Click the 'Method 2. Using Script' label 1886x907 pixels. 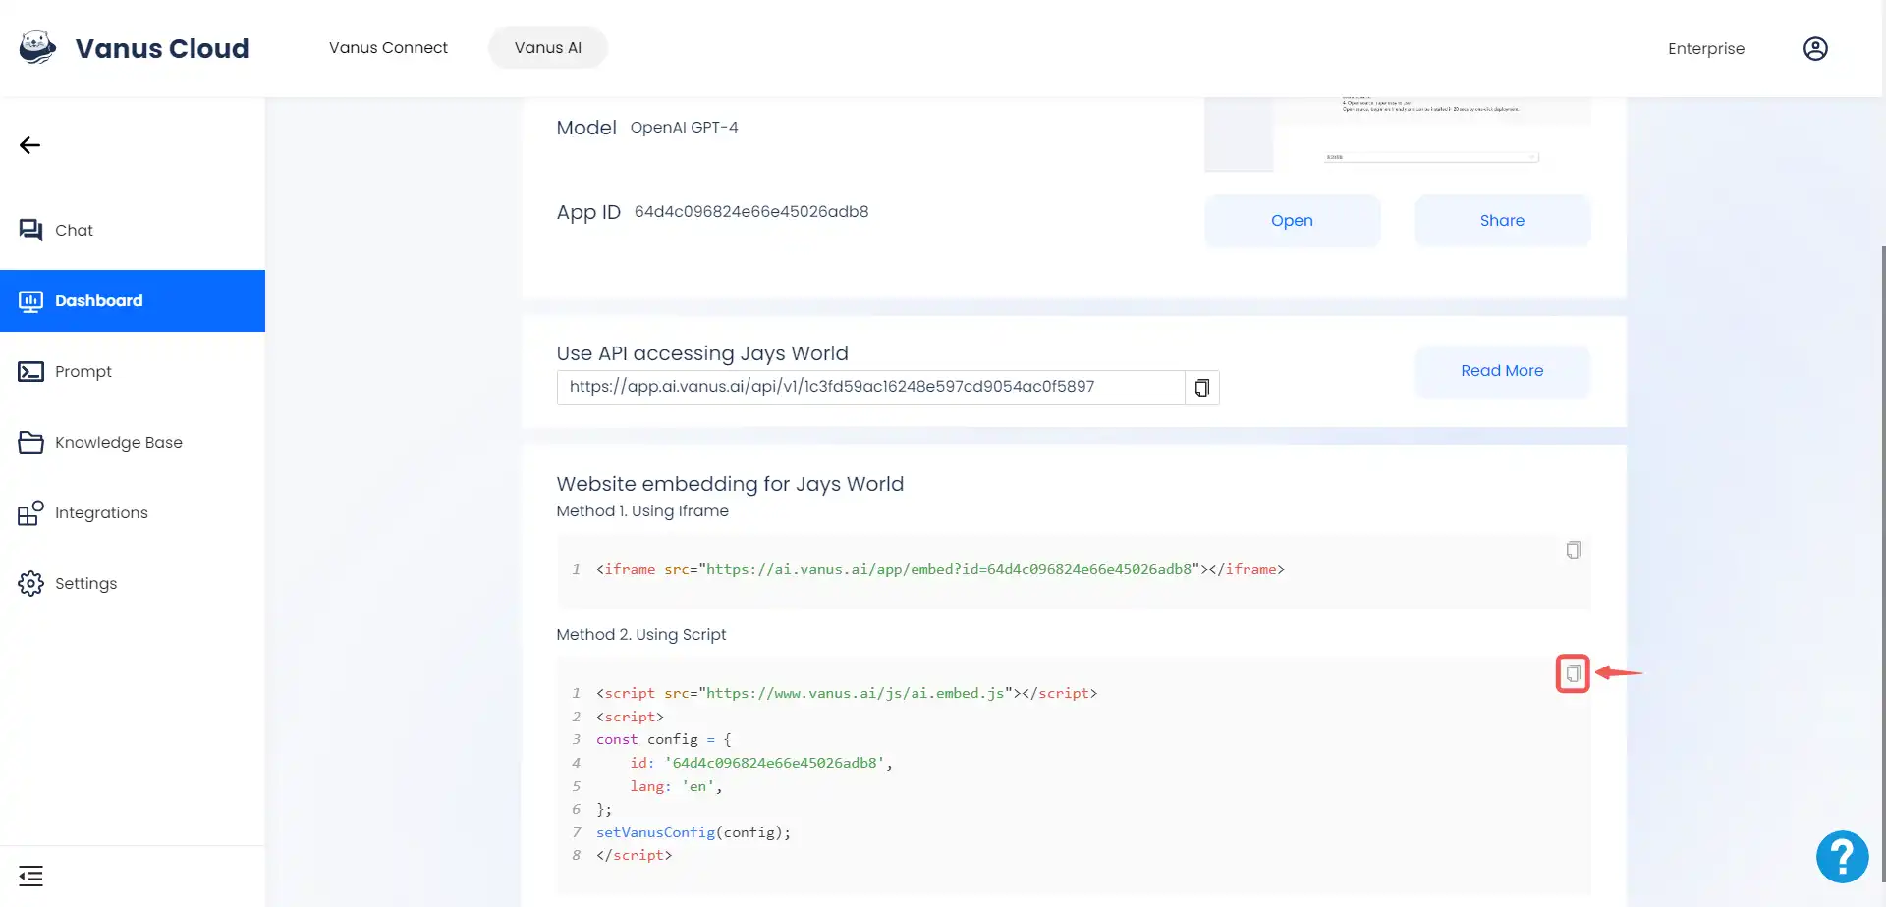641,635
